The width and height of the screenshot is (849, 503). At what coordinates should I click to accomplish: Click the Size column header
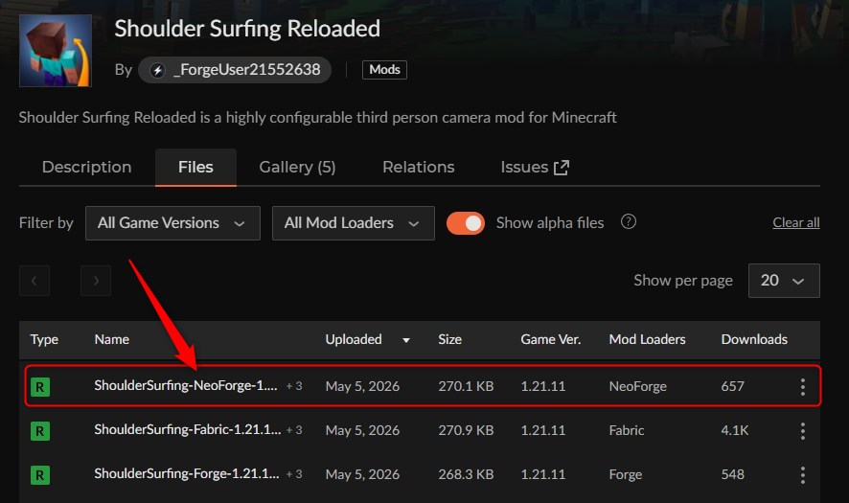(x=450, y=339)
